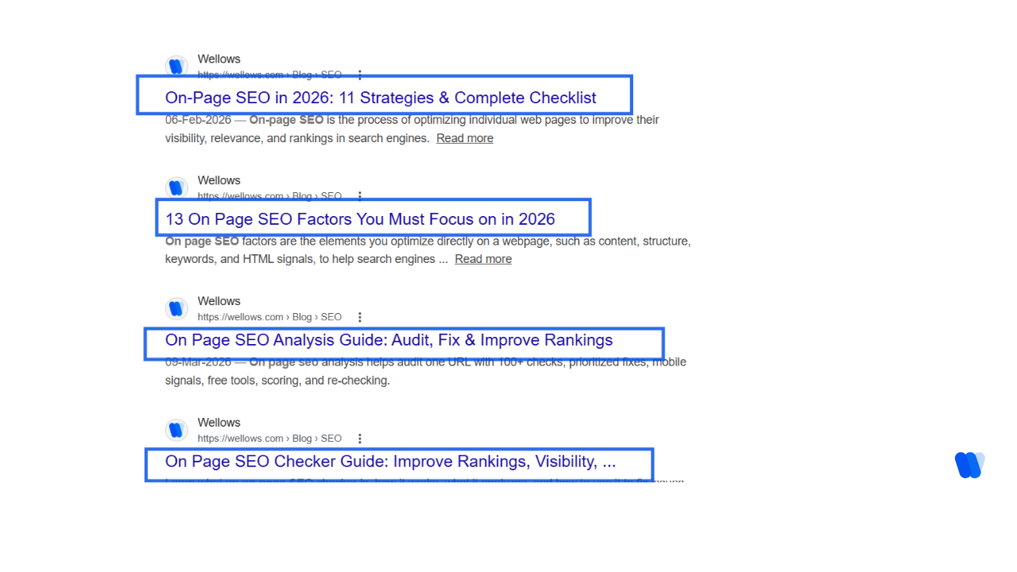Select the Wellows logo next to the third result
Image resolution: width=1017 pixels, height=572 pixels.
[x=176, y=308]
